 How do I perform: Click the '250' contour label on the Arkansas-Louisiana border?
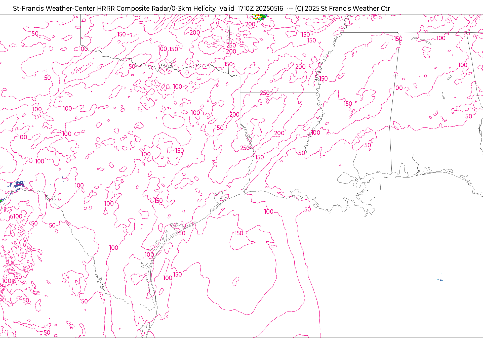[265, 93]
